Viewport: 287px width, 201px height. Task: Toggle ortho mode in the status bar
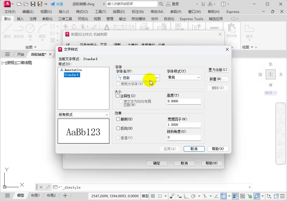pyautogui.click(x=186, y=196)
